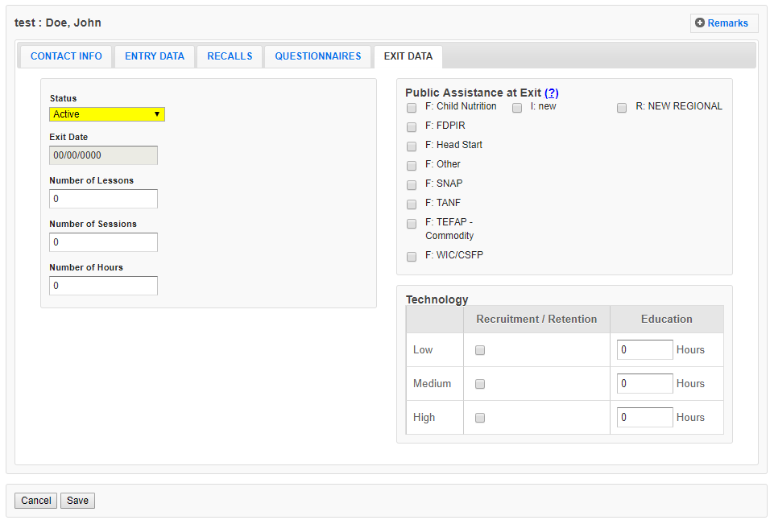Open the Status dropdown
This screenshot has height=520, width=770.
[107, 114]
